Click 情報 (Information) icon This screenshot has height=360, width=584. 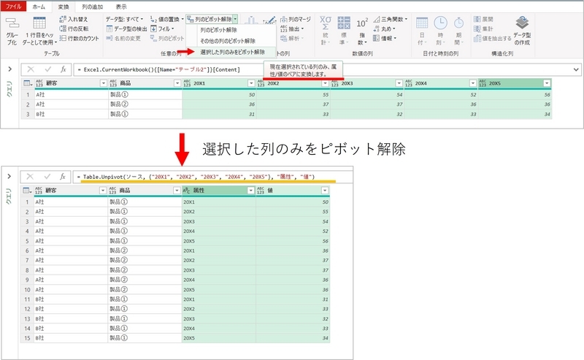377,38
